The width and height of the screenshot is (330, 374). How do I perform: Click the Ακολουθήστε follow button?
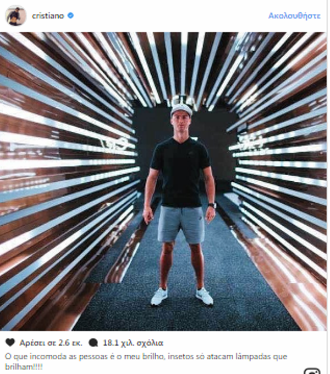click(x=294, y=16)
